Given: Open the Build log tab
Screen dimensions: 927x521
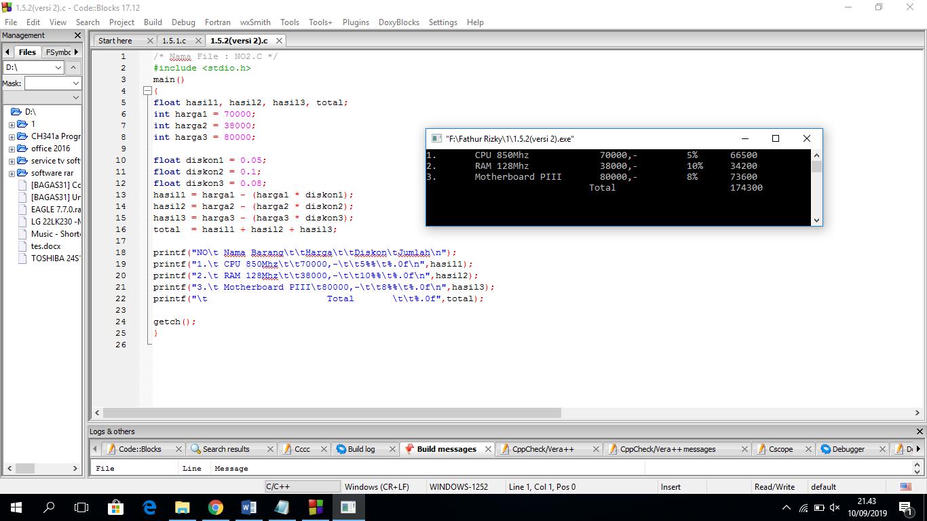Looking at the screenshot, I should click(x=361, y=449).
